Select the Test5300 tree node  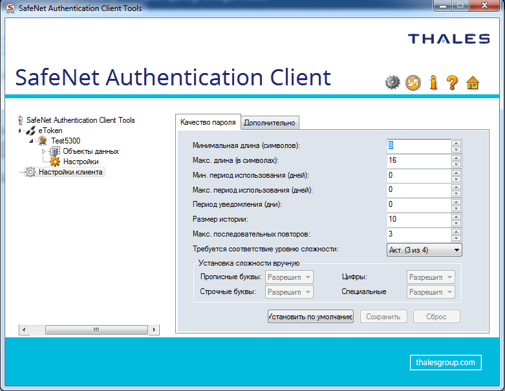coord(65,141)
